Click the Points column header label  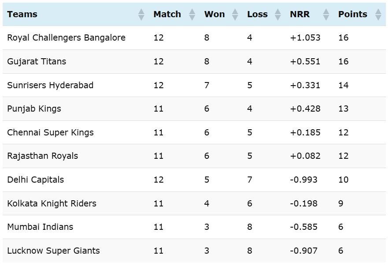pos(353,14)
